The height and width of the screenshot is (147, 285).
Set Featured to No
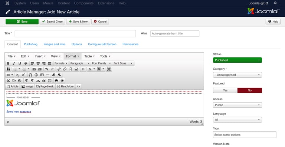click(249, 90)
